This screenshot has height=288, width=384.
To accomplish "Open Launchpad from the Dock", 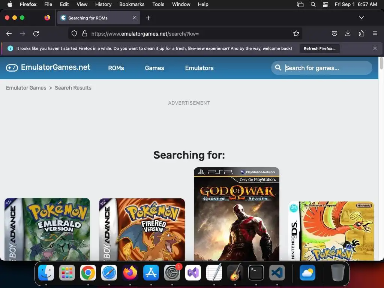I will click(67, 273).
